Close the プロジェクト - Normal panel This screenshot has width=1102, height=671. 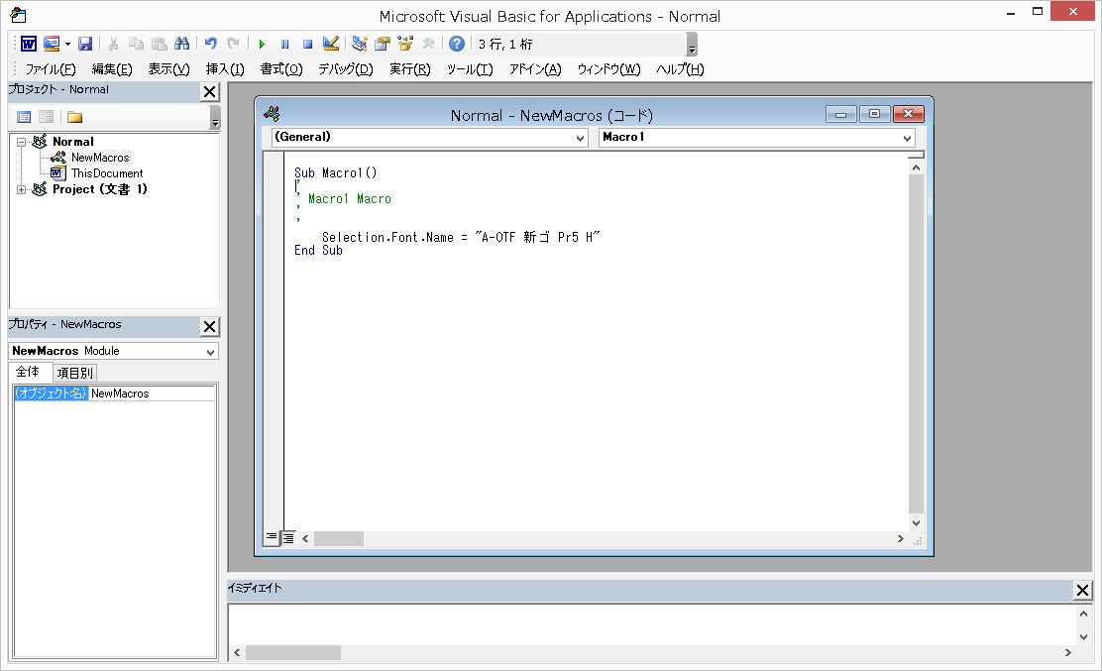209,91
